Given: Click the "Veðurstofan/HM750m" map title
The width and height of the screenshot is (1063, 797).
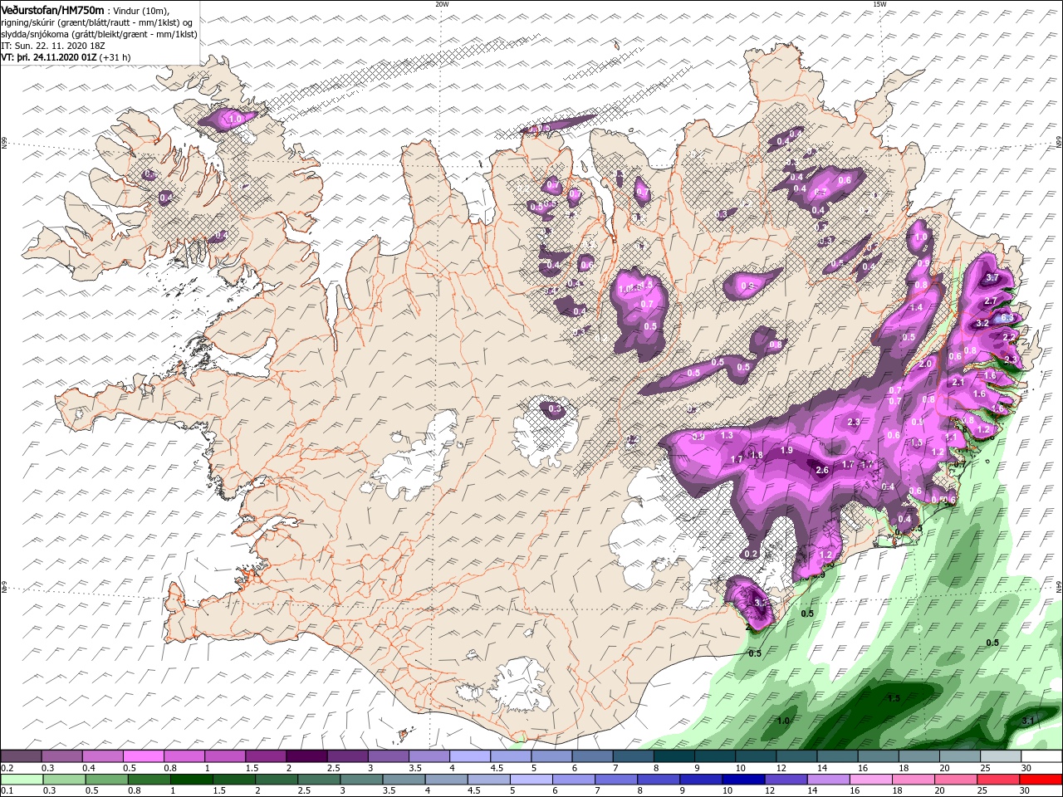Looking at the screenshot, I should [53, 9].
